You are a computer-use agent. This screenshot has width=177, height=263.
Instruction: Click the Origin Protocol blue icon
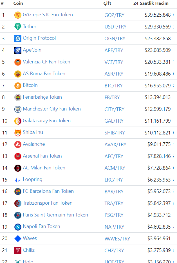click(x=18, y=39)
